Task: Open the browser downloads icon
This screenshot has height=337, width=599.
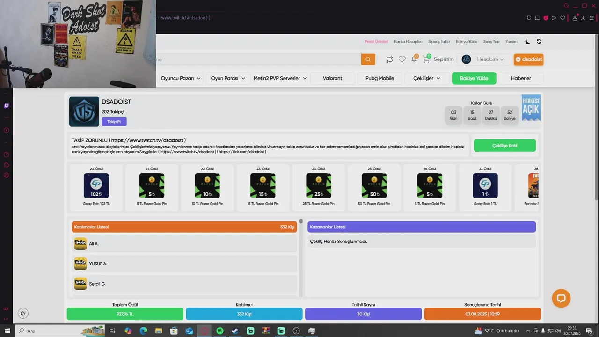Action: point(583,18)
